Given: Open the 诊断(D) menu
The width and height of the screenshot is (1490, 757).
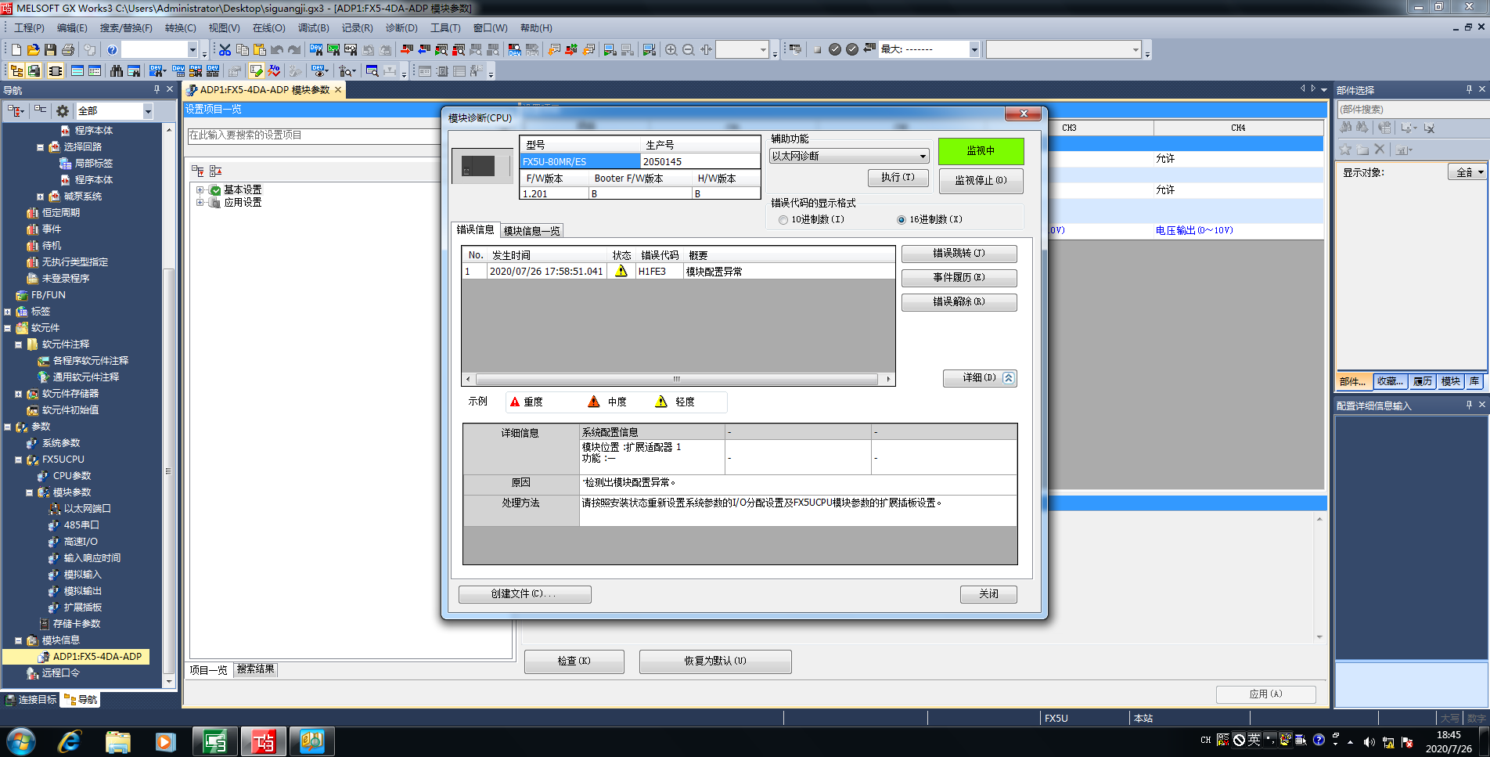Looking at the screenshot, I should (x=401, y=28).
